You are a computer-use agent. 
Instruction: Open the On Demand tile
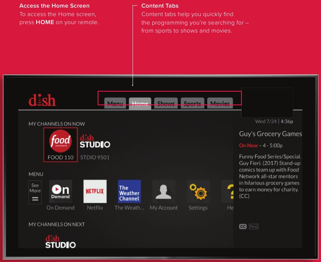tap(61, 191)
